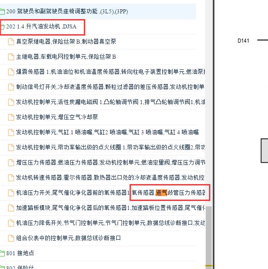Click the tree panel vertical scrollbar thumb
This screenshot has width=268, height=269.
[209, 237]
